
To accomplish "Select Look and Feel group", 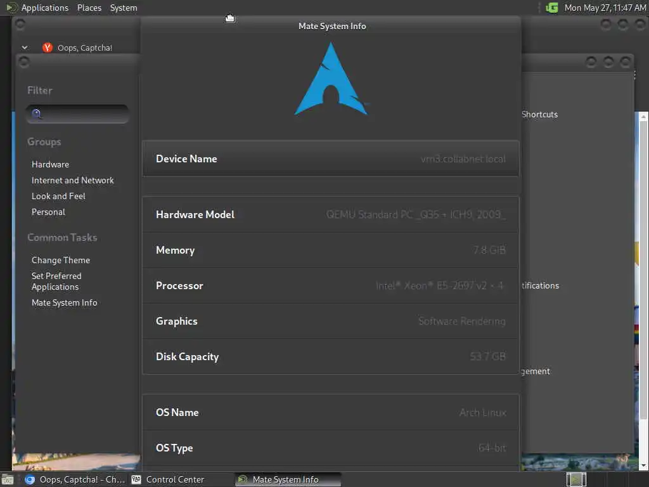I will point(58,196).
